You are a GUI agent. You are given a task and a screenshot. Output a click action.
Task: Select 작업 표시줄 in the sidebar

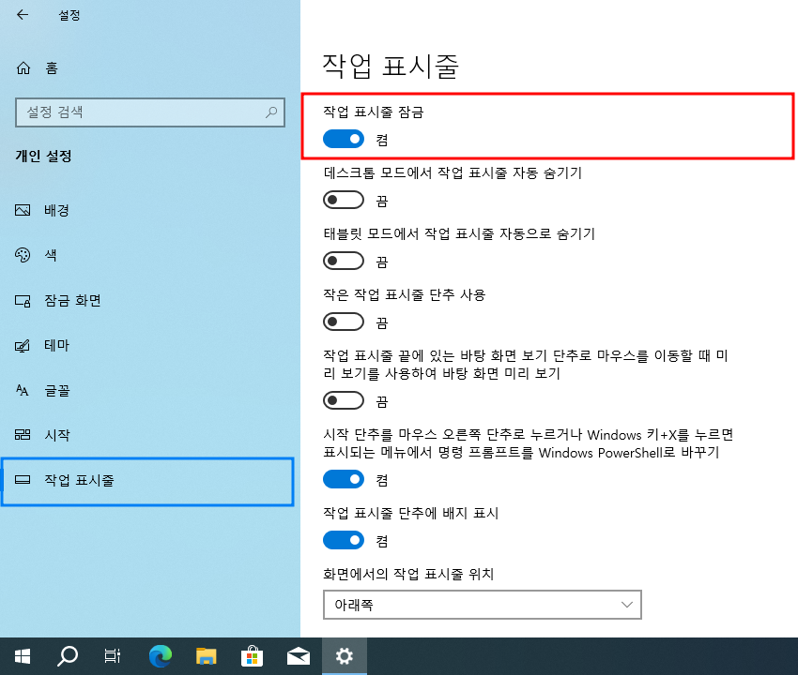click(147, 481)
